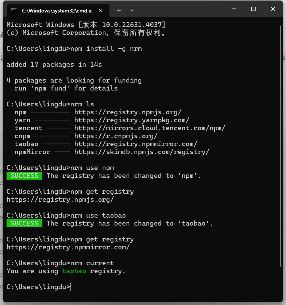Expand the new tab profile dropdown
This screenshot has height=305, width=286.
point(132,10)
